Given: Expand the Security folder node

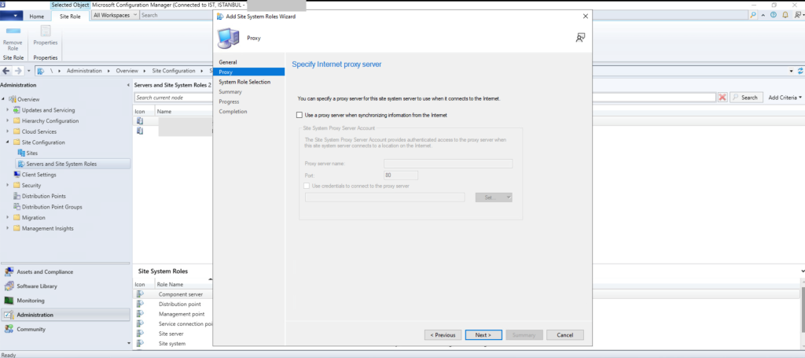Looking at the screenshot, I should point(7,186).
